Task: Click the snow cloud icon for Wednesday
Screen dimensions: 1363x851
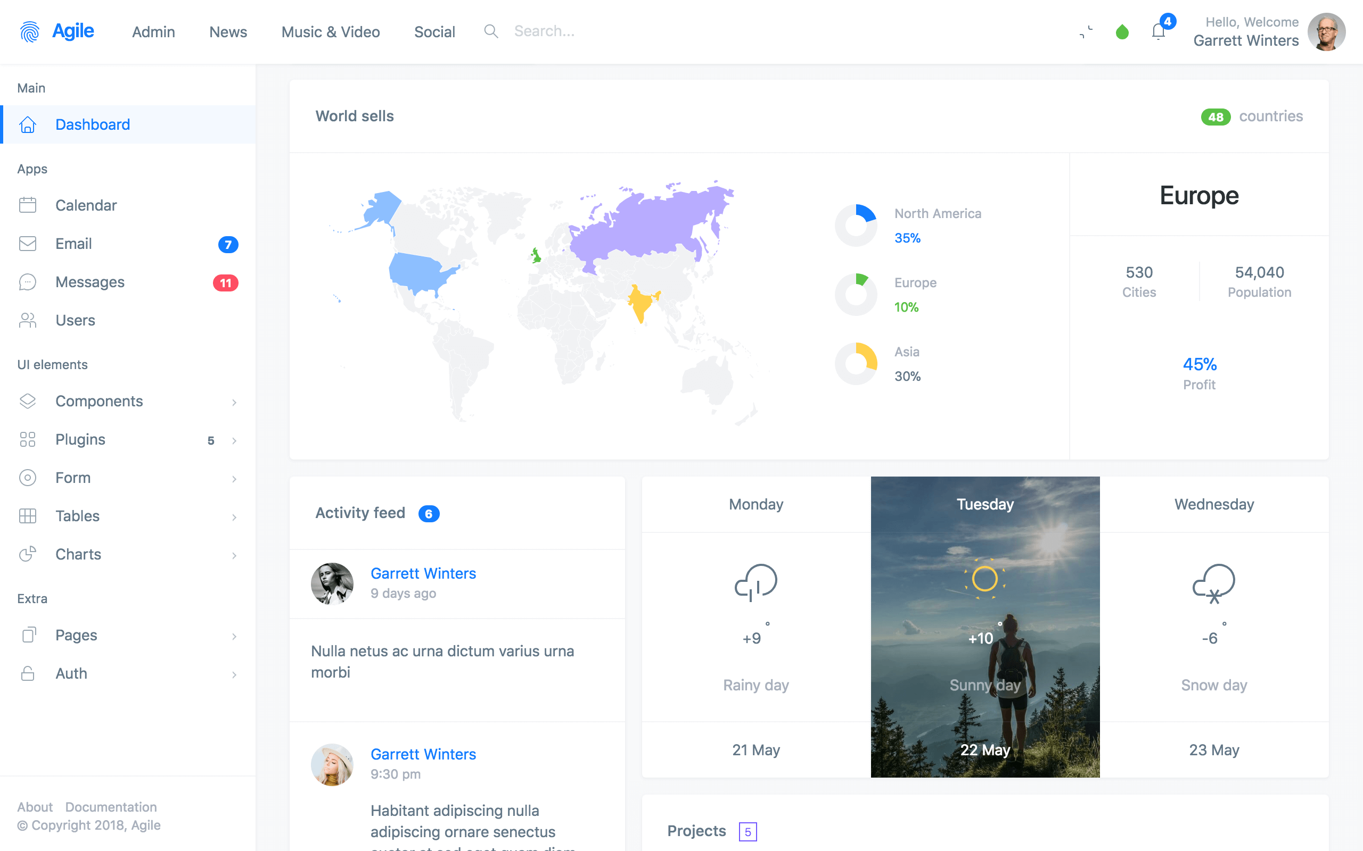Action: pyautogui.click(x=1214, y=583)
